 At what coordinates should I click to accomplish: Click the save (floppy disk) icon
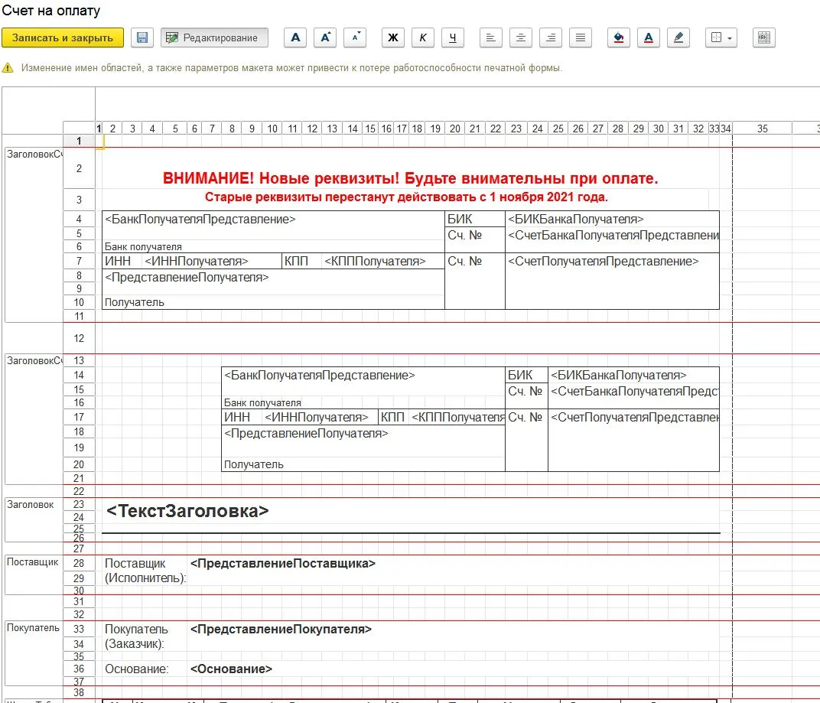click(x=142, y=37)
